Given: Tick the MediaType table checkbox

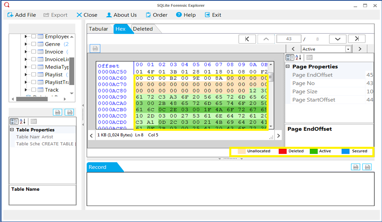Looking at the screenshot, I should coord(34,67).
